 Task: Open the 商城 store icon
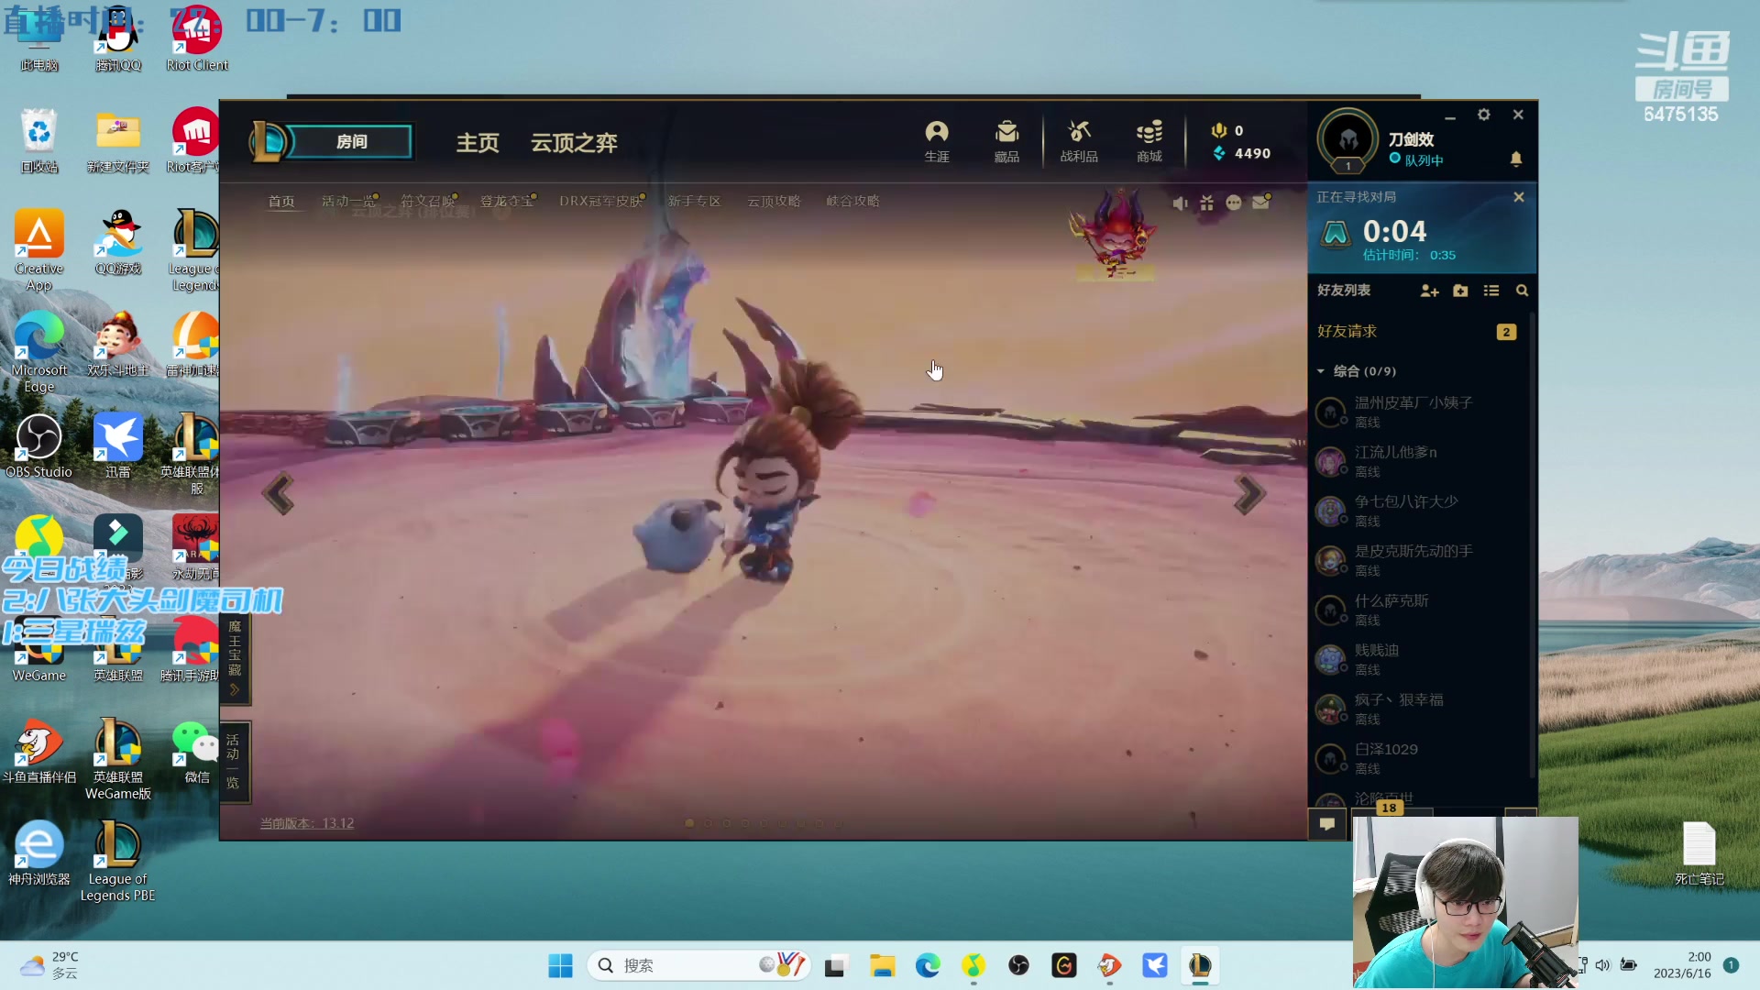(x=1149, y=141)
